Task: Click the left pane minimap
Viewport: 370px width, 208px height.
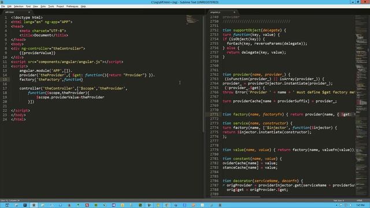Action: (x=193, y=19)
